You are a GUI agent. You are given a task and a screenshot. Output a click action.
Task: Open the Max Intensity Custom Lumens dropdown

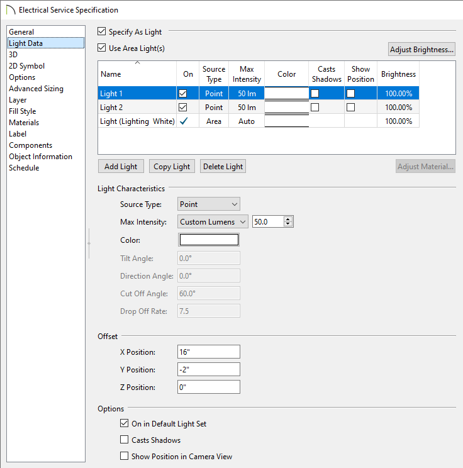coord(213,222)
